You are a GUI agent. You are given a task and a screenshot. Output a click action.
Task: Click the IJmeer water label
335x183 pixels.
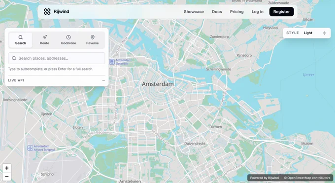point(308,74)
